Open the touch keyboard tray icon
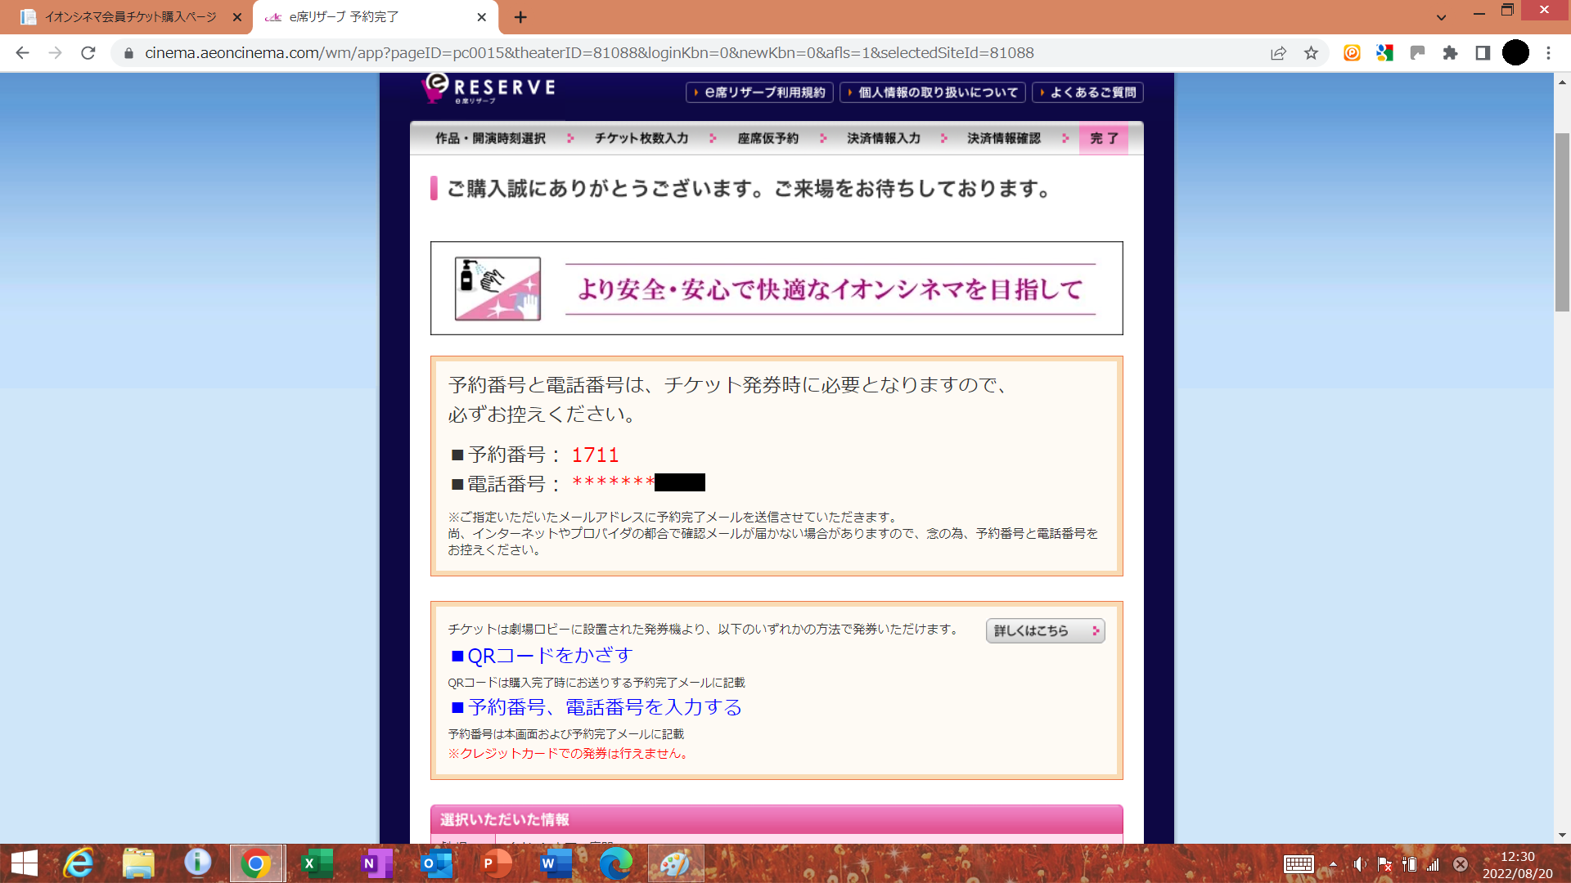 pos(1299,863)
